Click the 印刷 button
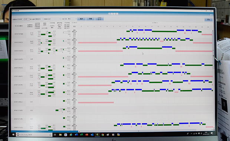This screenshot has width=230, height=141. [x=91, y=19]
